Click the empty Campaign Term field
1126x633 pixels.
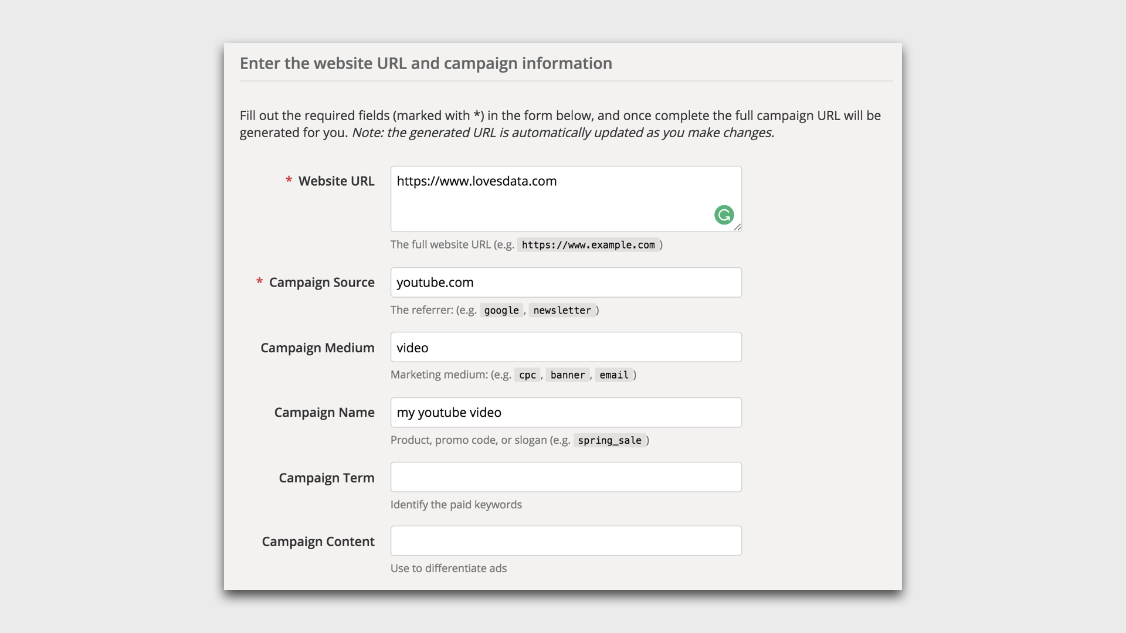pos(566,477)
